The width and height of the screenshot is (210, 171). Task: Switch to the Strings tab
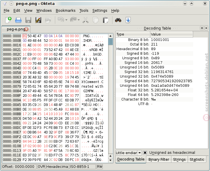pyautogui.click(x=179, y=160)
